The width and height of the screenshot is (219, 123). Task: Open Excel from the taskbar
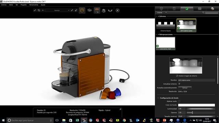77,120
